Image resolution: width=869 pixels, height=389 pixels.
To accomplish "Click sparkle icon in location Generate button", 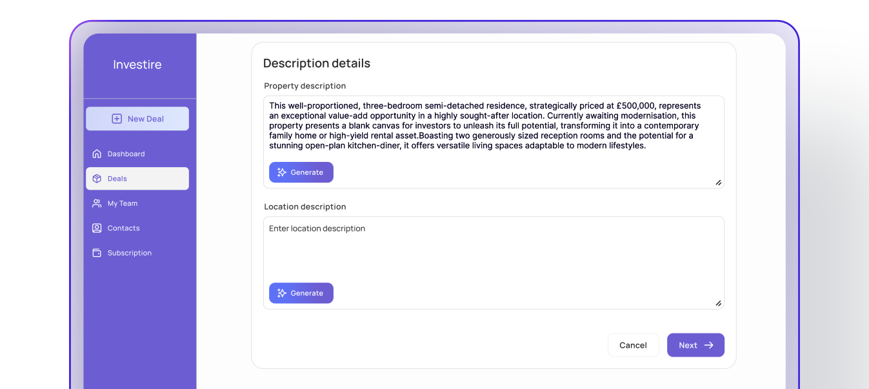I will tap(281, 293).
